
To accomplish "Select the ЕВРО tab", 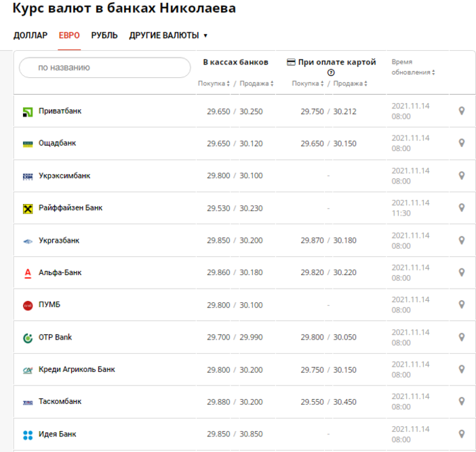I will [69, 35].
